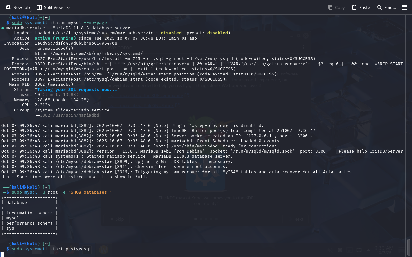This screenshot has width=412, height=257.
Task: Open the hamburger menu
Action: 405,7
